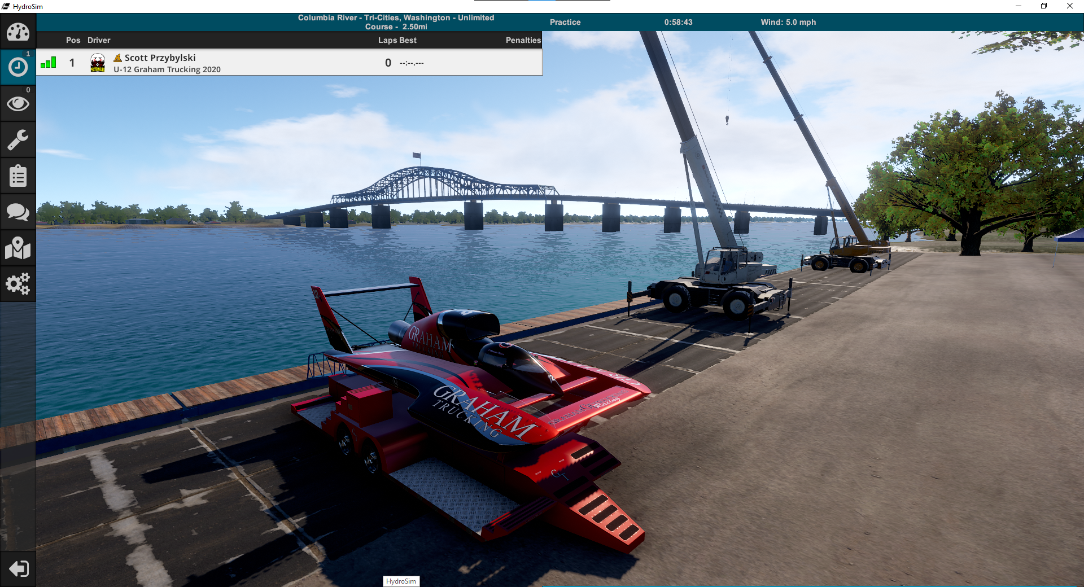Click the warning cone icon beside driver name
1084x587 pixels.
(x=118, y=58)
